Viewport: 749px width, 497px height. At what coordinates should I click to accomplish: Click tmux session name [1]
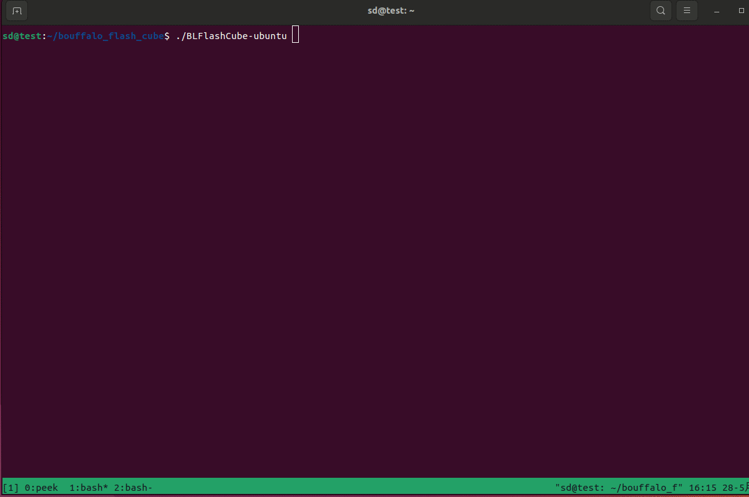point(11,488)
